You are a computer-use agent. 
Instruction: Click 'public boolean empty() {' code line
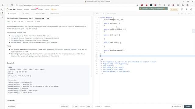[115, 50]
